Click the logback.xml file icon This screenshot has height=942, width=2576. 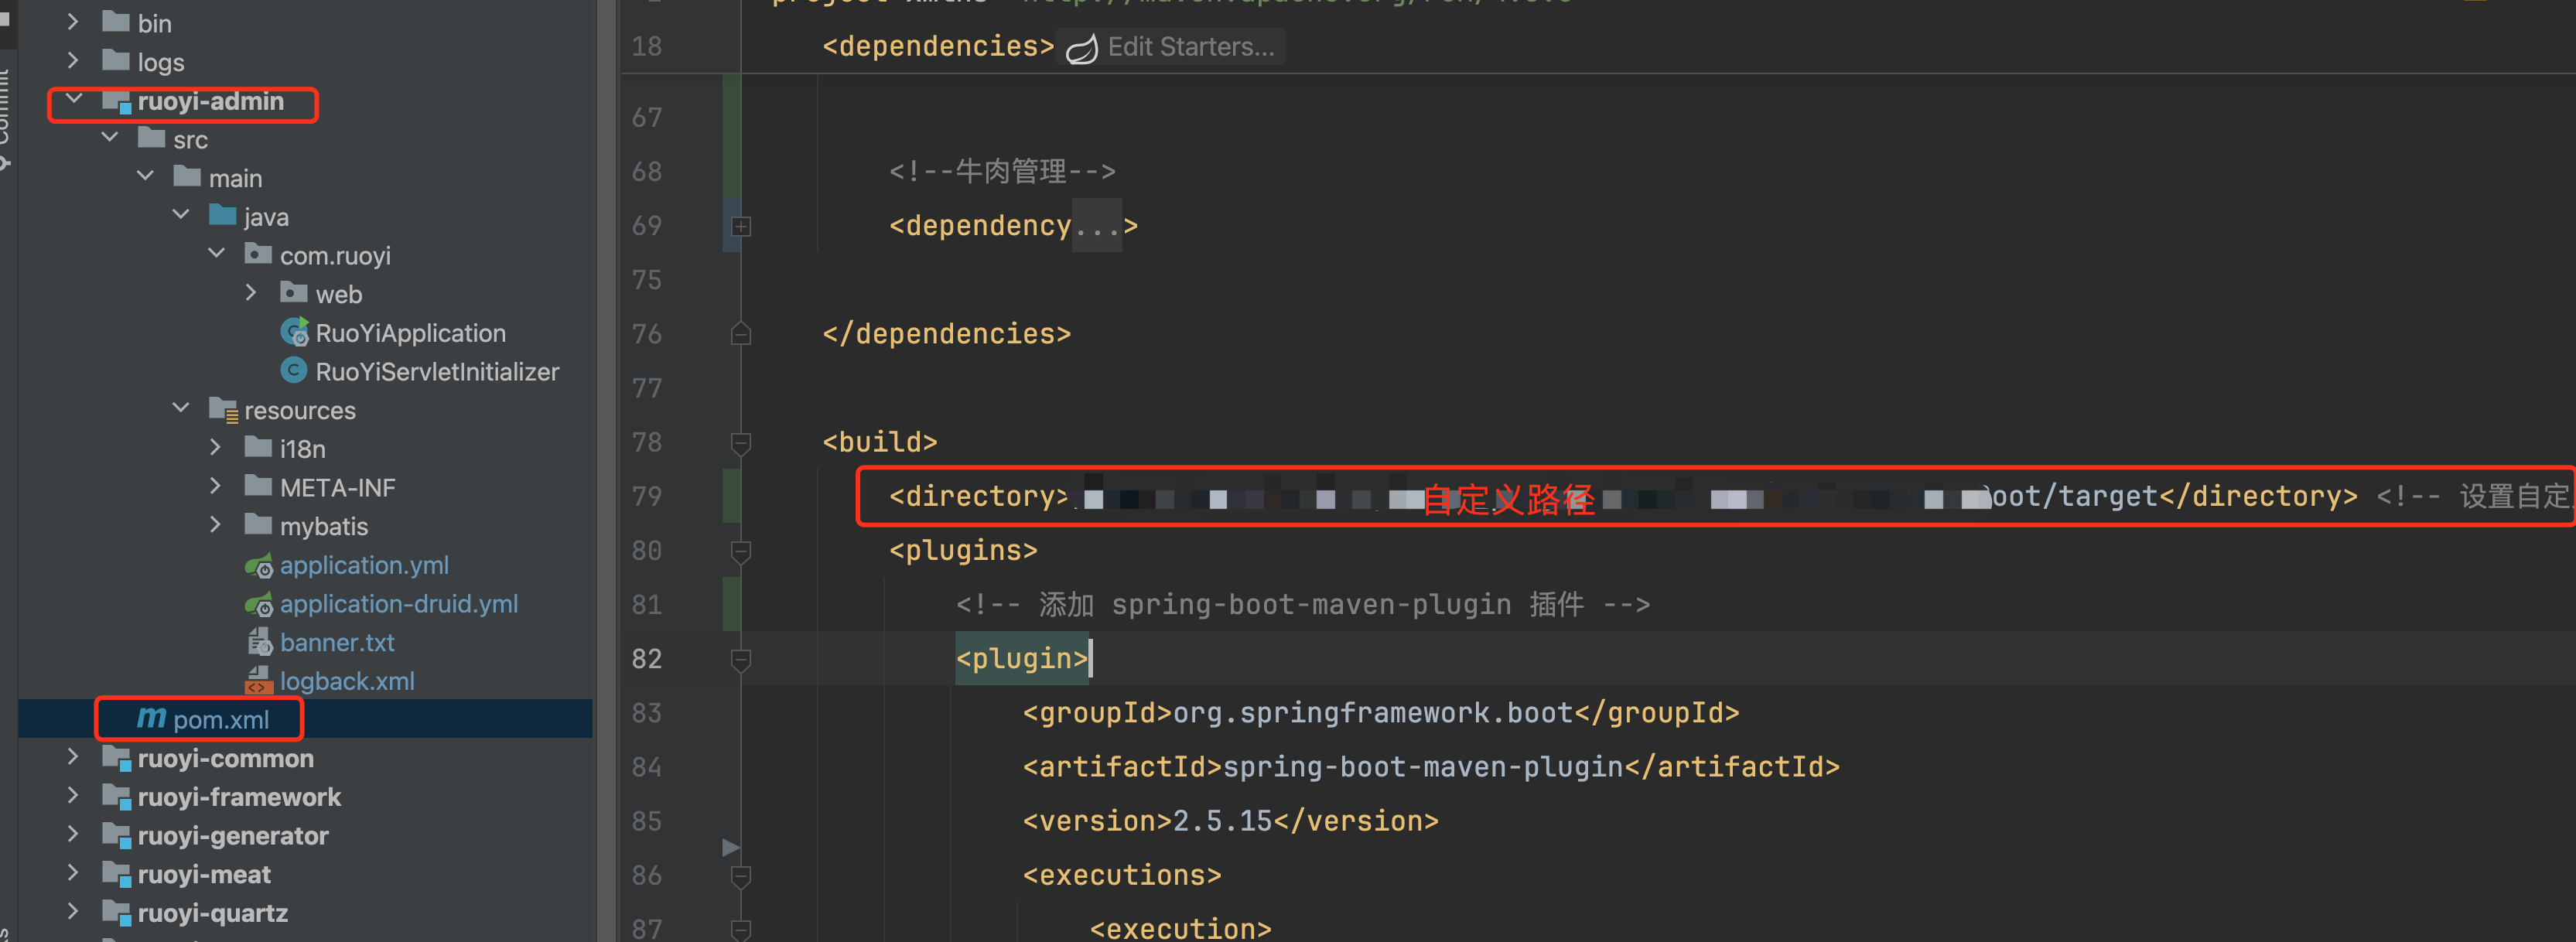[259, 681]
